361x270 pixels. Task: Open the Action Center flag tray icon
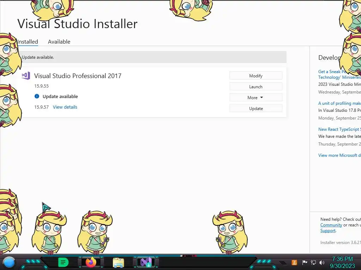pyautogui.click(x=305, y=262)
